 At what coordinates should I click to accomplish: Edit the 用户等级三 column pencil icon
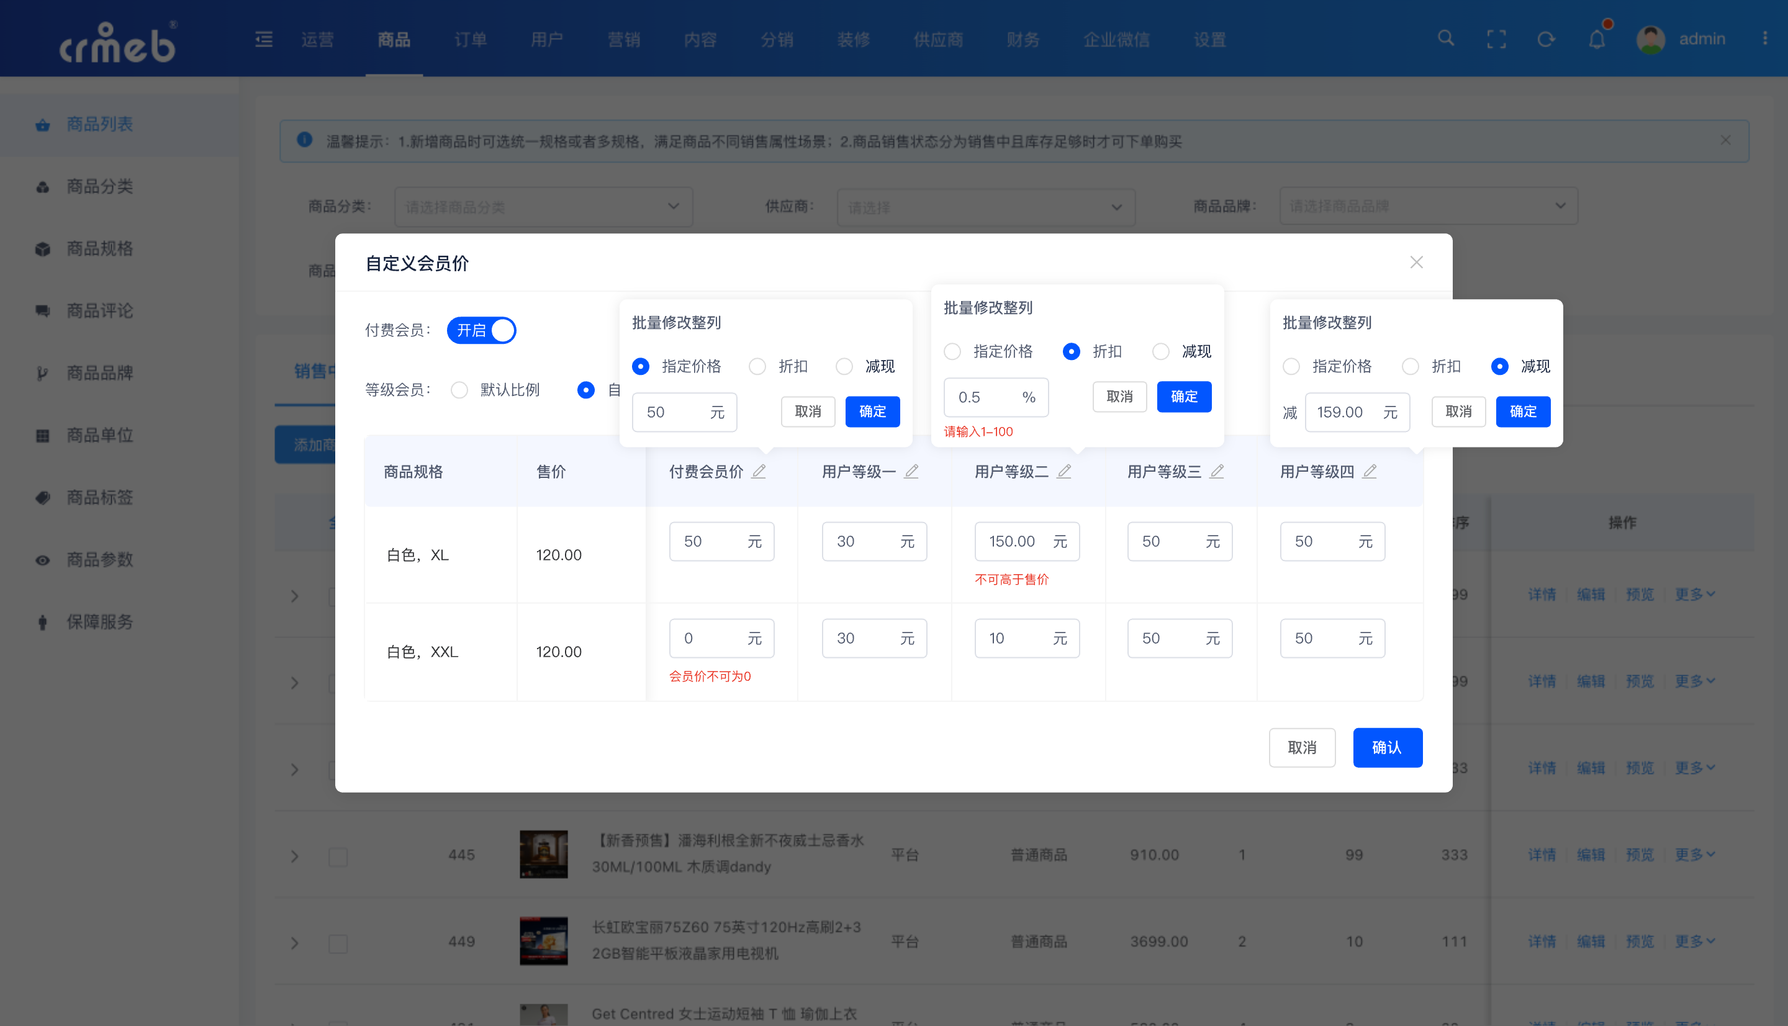click(1217, 472)
